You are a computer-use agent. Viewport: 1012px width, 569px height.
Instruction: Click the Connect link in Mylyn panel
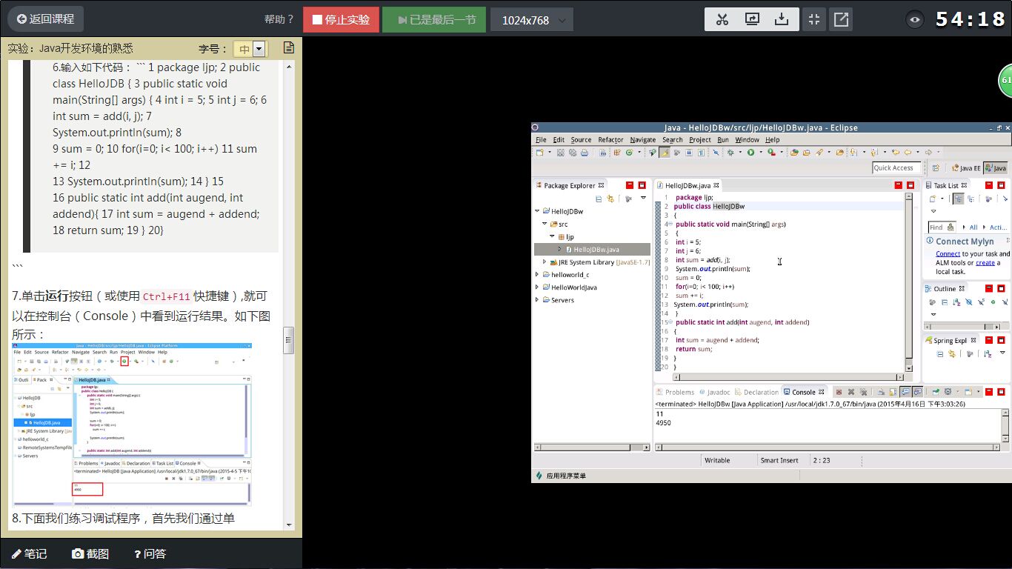948,254
